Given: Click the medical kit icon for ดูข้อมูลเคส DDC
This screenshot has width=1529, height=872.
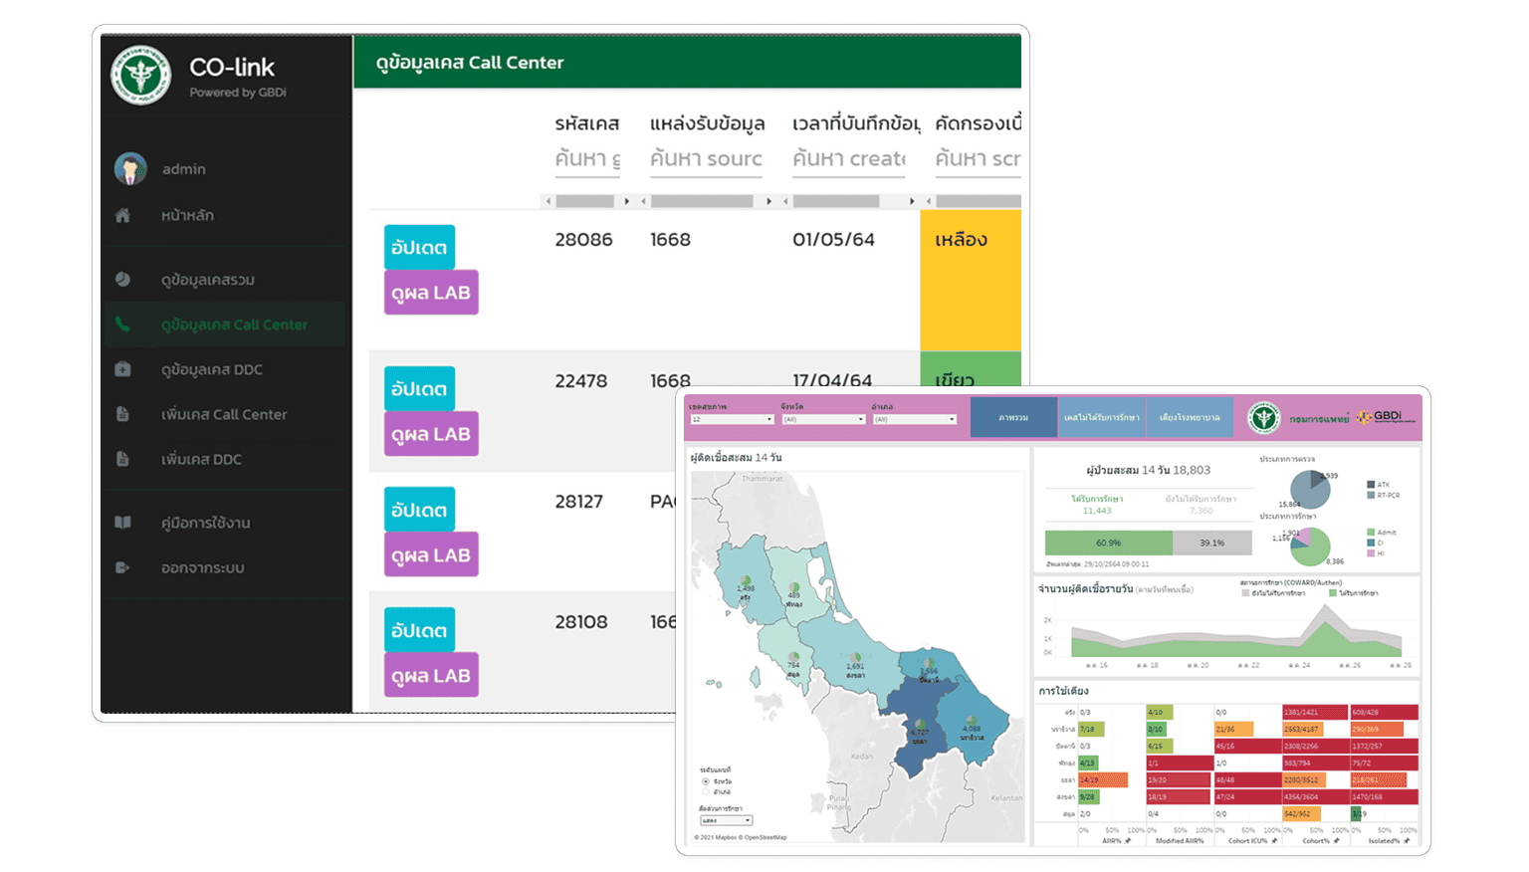Looking at the screenshot, I should pyautogui.click(x=122, y=369).
